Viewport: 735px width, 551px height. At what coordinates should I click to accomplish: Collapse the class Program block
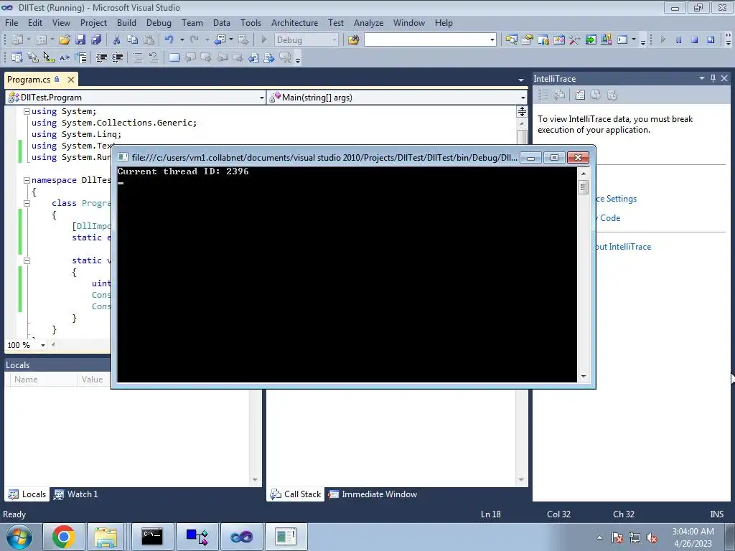(27, 203)
